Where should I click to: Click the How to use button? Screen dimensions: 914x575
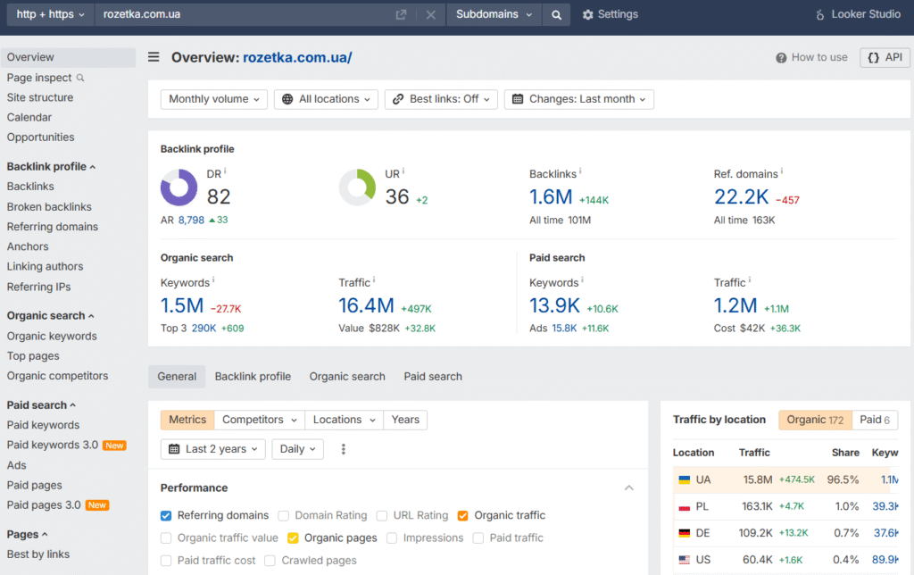(810, 57)
